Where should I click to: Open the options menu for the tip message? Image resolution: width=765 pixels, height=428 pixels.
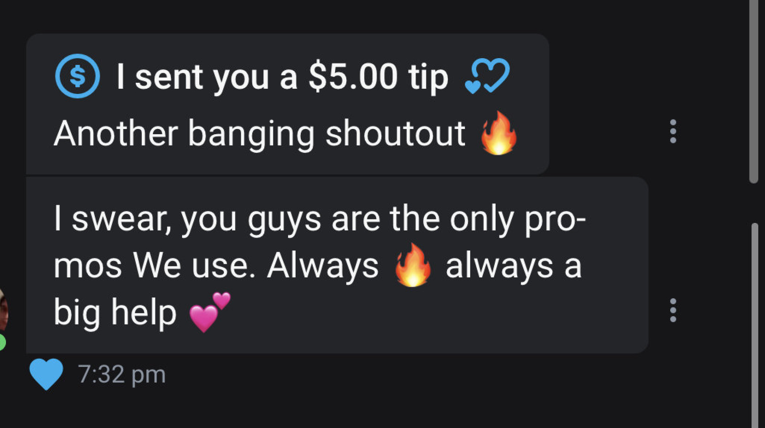coord(673,131)
